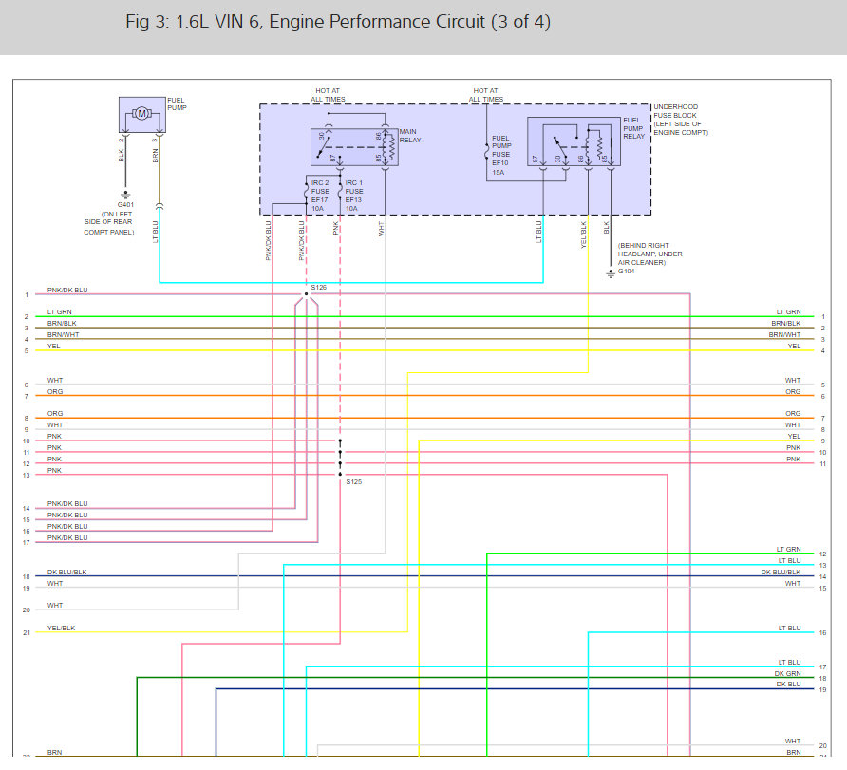Select the 'S126' splice label
The width and height of the screenshot is (847, 770).
pyautogui.click(x=319, y=288)
